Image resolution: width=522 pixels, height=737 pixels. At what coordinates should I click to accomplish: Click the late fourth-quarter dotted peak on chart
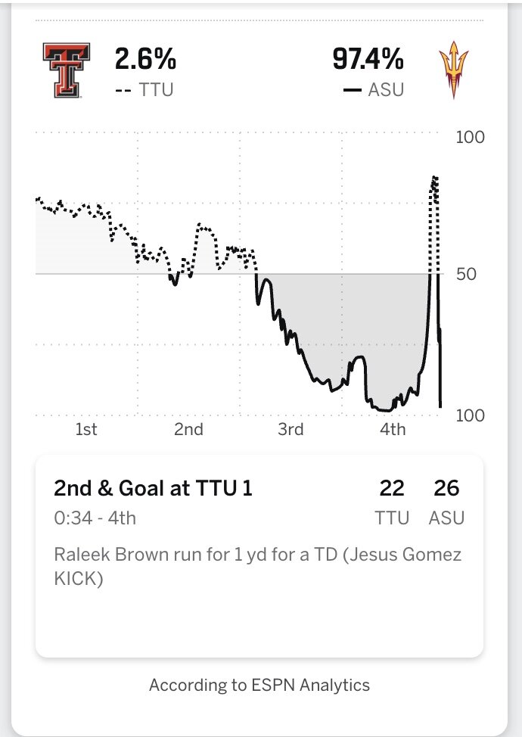pos(434,182)
